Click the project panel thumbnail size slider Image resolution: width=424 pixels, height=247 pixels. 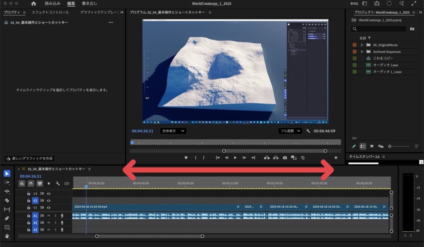tap(390, 146)
